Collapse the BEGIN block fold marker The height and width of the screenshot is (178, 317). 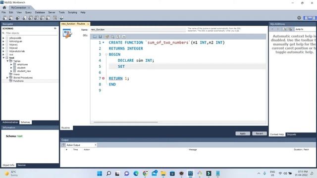106,54
